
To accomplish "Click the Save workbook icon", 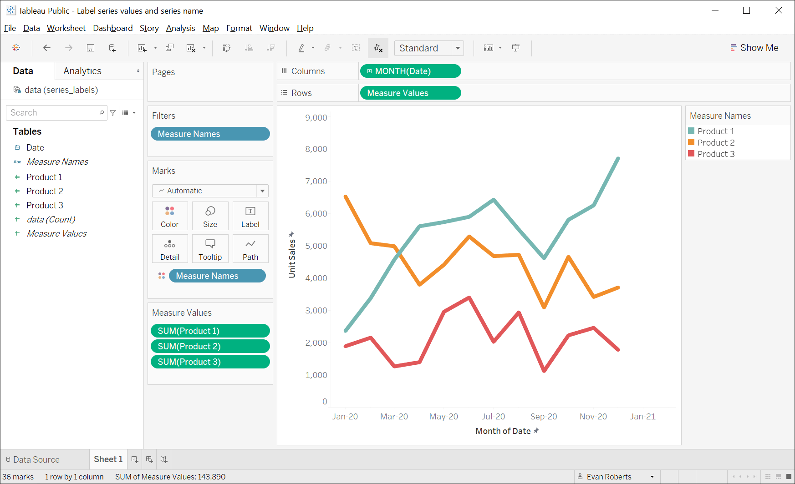I will click(91, 48).
